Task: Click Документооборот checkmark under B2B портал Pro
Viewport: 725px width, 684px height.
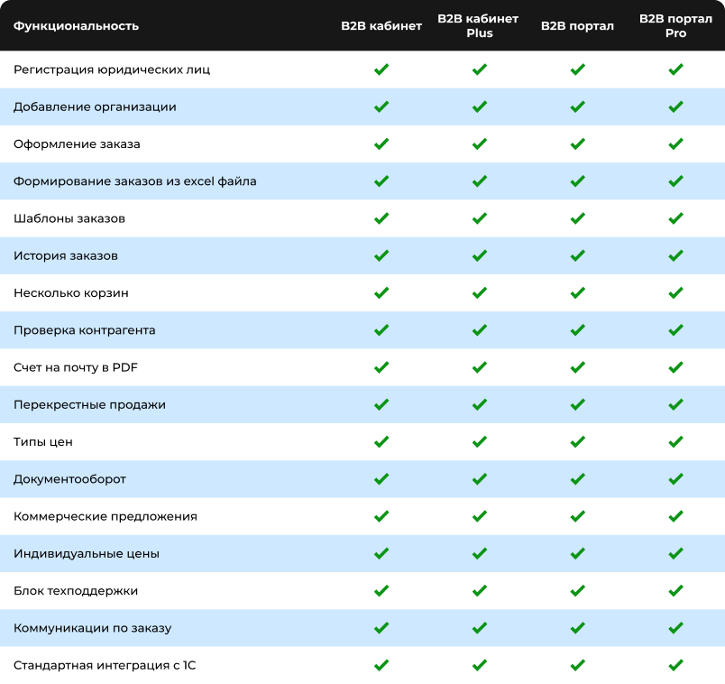Action: point(675,479)
